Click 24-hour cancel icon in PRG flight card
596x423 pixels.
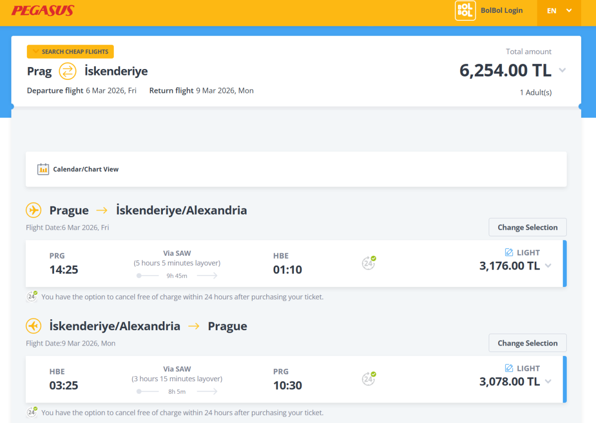pyautogui.click(x=368, y=263)
